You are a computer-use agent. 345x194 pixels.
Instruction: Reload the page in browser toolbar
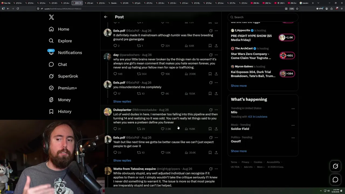pyautogui.click(x=18, y=9)
